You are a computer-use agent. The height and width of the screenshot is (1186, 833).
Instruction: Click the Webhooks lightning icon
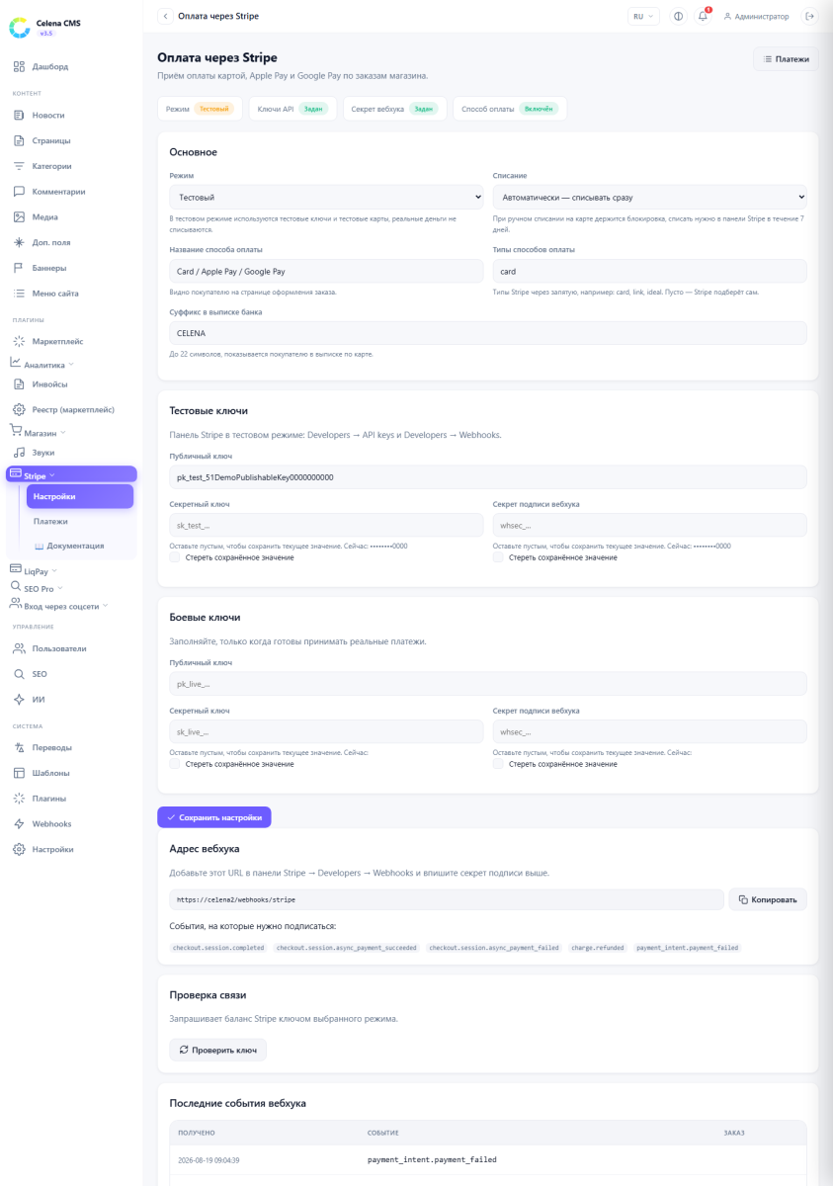point(19,823)
